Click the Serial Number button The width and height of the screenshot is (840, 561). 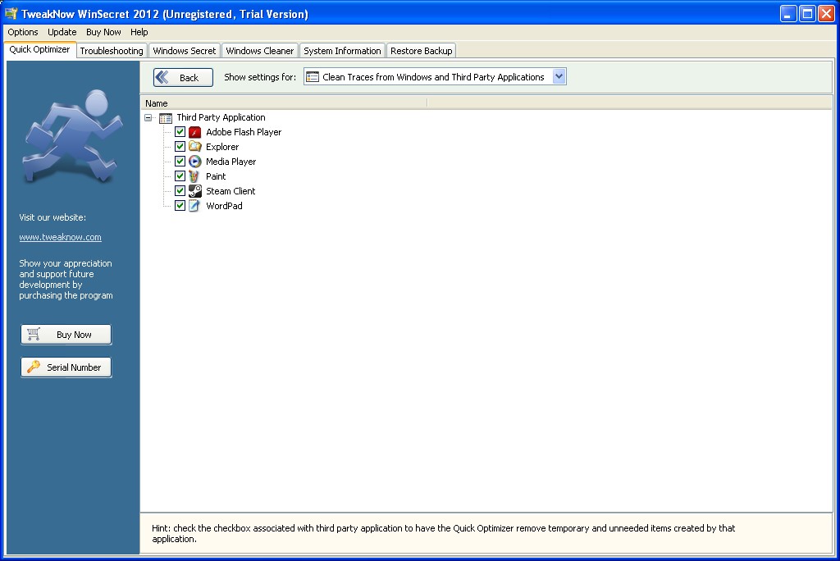66,367
